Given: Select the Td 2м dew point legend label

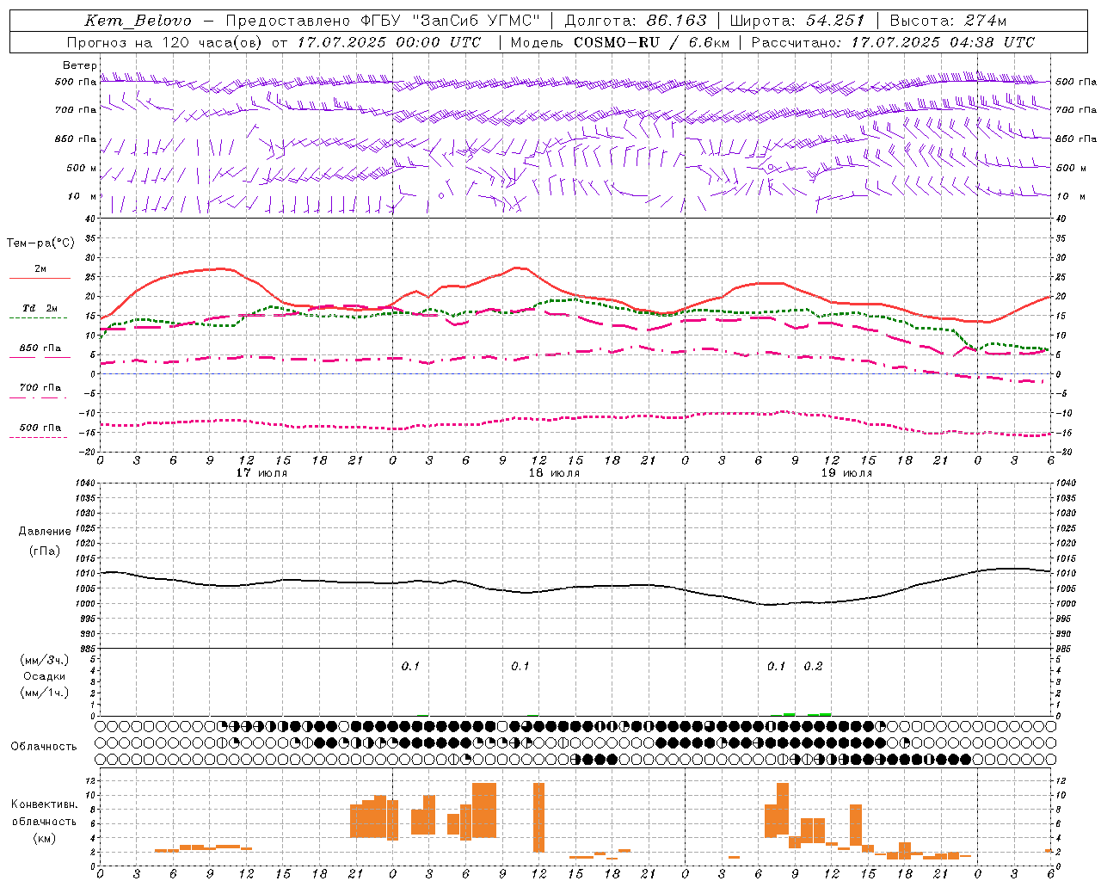Looking at the screenshot, I should (40, 308).
